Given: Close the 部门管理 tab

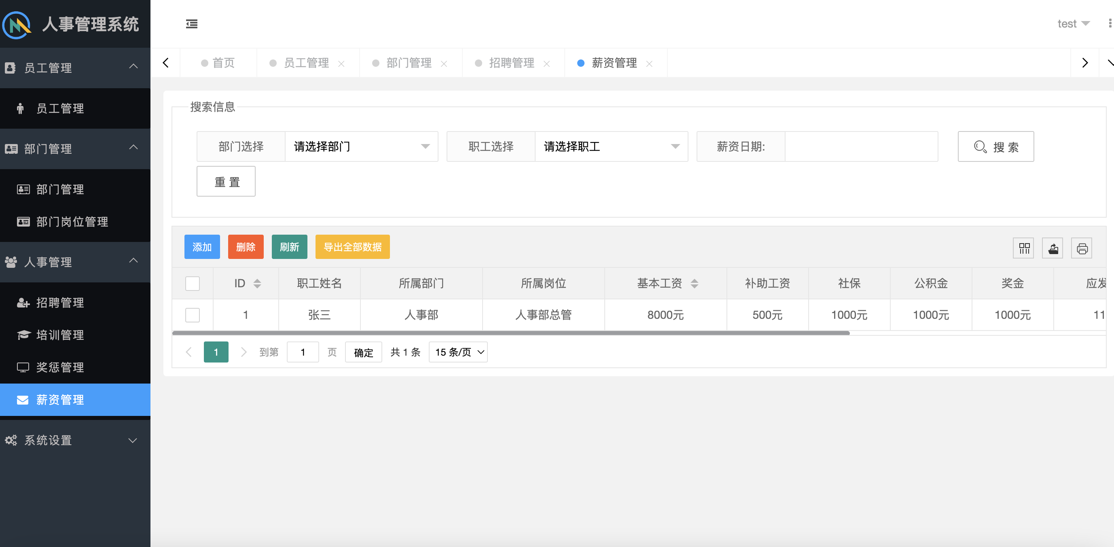Looking at the screenshot, I should pyautogui.click(x=444, y=64).
